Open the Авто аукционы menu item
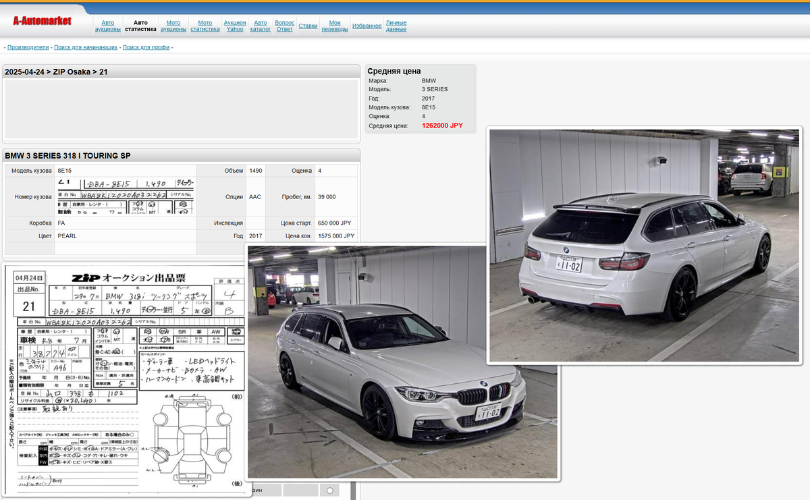The height and width of the screenshot is (500, 810). pos(107,26)
